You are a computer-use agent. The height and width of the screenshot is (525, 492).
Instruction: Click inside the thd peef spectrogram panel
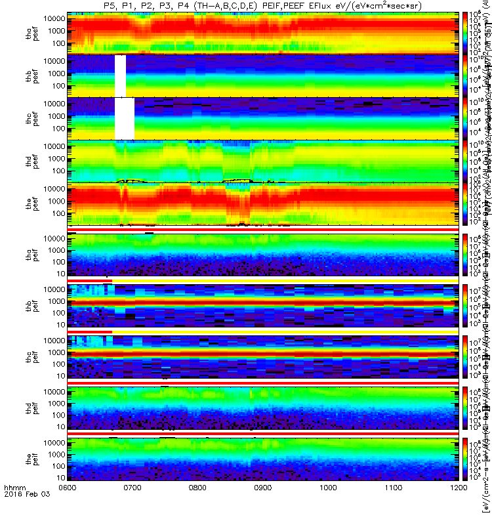pos(263,161)
